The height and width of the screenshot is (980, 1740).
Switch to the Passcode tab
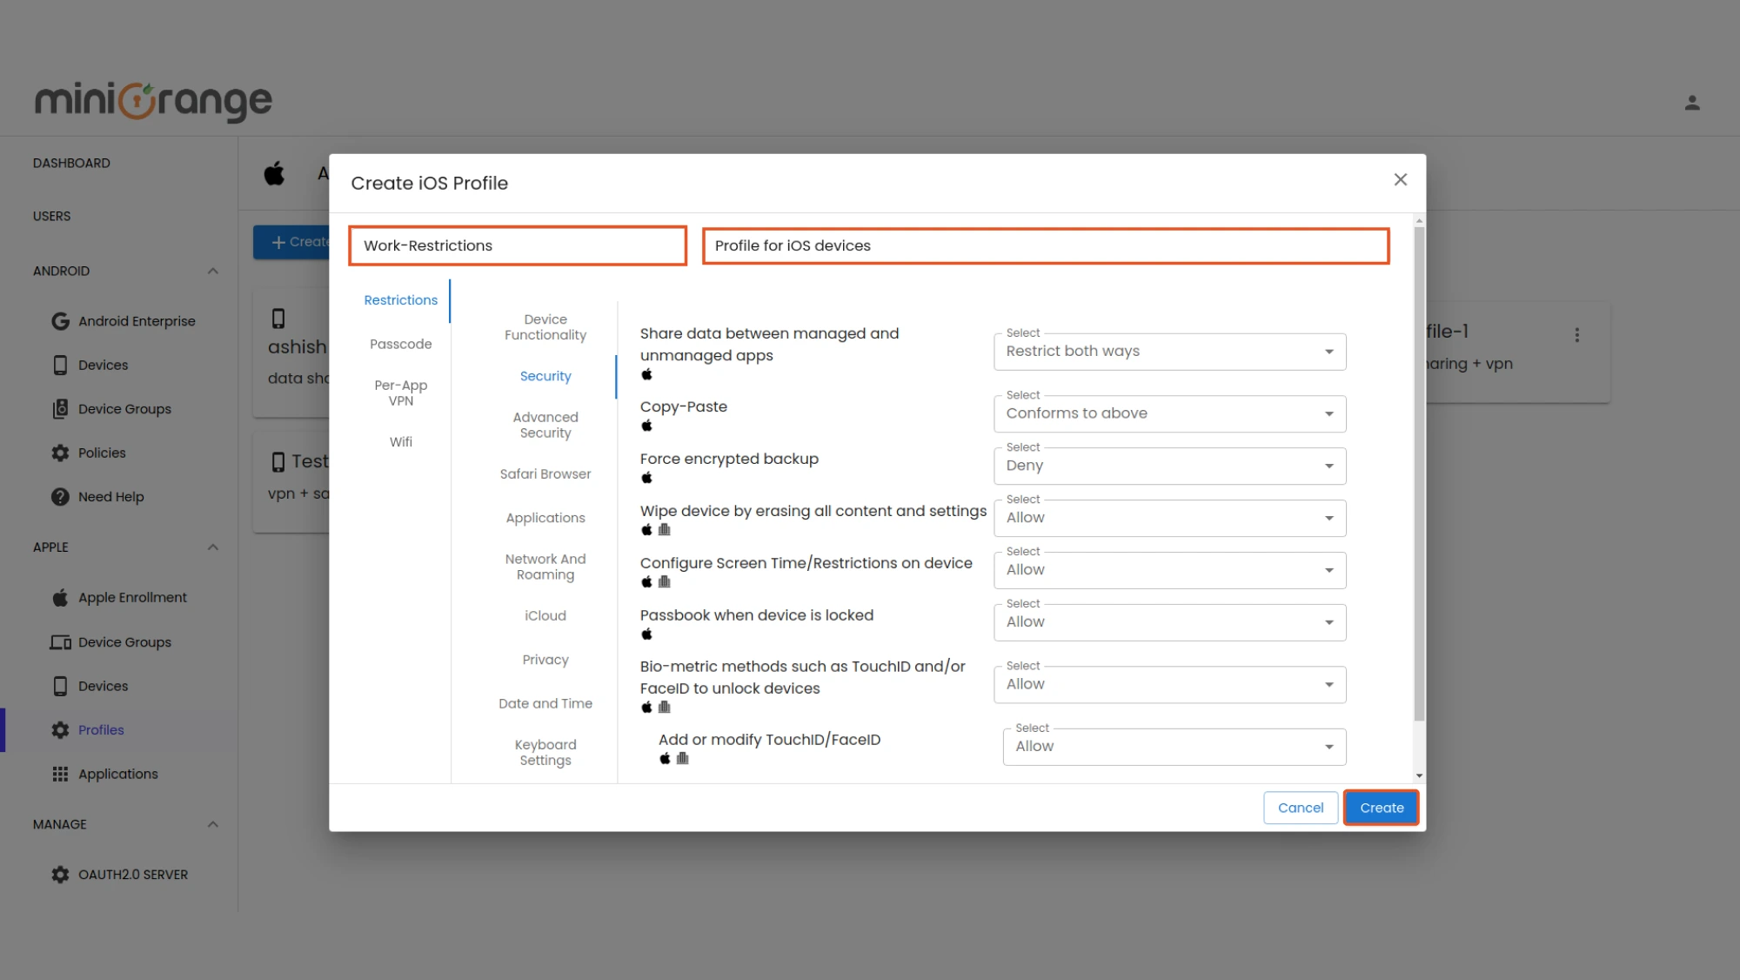point(401,343)
